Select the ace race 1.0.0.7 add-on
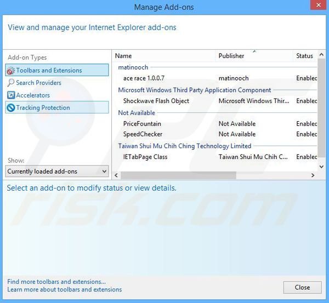The width and height of the screenshot is (329, 303). (x=144, y=78)
